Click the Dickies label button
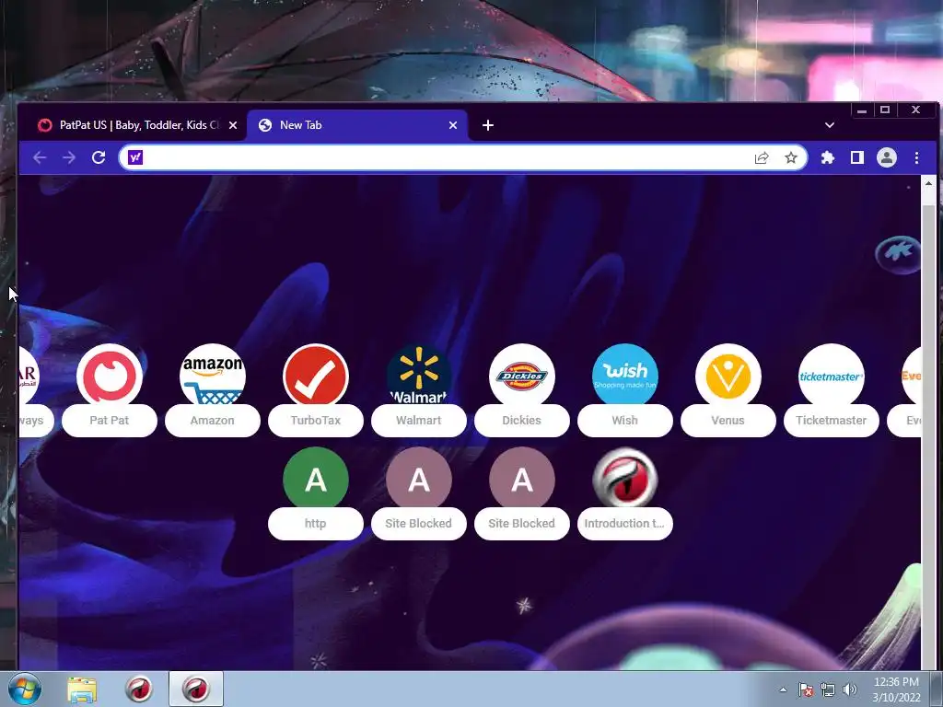Image resolution: width=943 pixels, height=707 pixels. point(522,420)
